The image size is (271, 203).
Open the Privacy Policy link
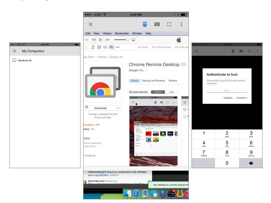[90, 146]
